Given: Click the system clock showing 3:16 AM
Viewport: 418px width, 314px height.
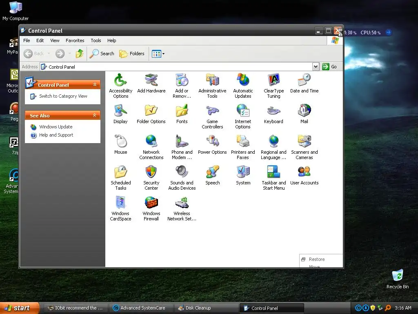Looking at the screenshot, I should point(403,308).
